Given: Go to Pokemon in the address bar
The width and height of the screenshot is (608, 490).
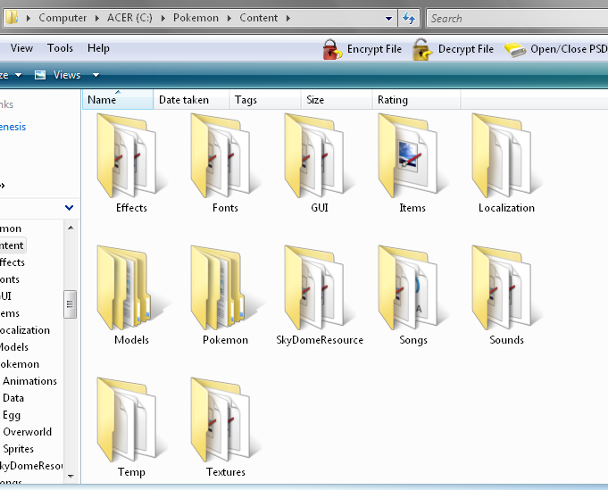Looking at the screenshot, I should pyautogui.click(x=196, y=18).
